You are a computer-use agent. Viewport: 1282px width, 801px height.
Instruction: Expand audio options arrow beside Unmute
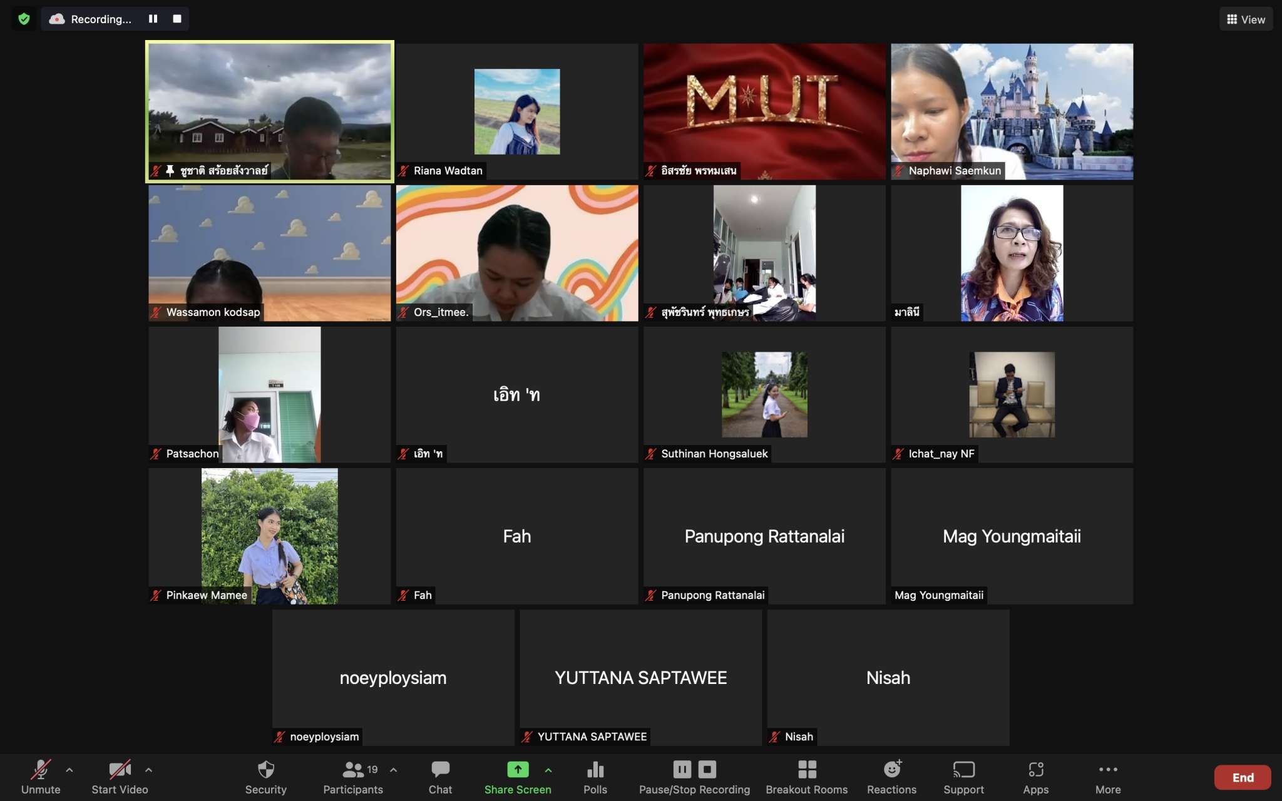click(69, 770)
